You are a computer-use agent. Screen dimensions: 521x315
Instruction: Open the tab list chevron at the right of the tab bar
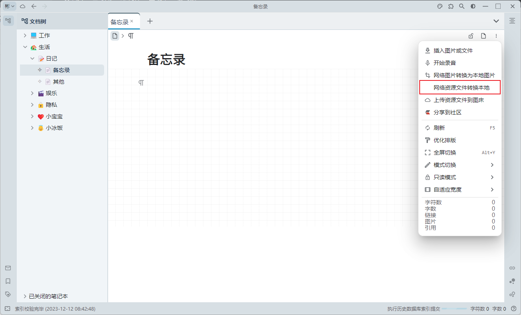click(x=496, y=21)
